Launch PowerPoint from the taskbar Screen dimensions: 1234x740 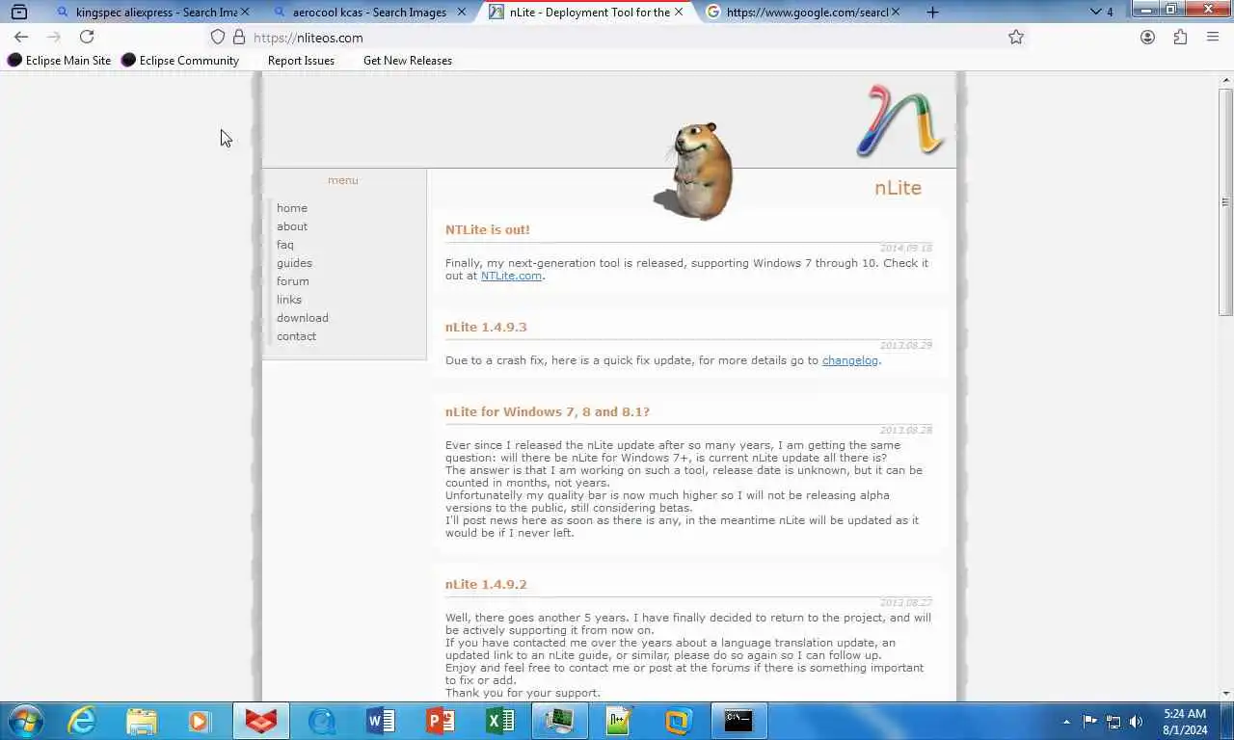coord(441,721)
